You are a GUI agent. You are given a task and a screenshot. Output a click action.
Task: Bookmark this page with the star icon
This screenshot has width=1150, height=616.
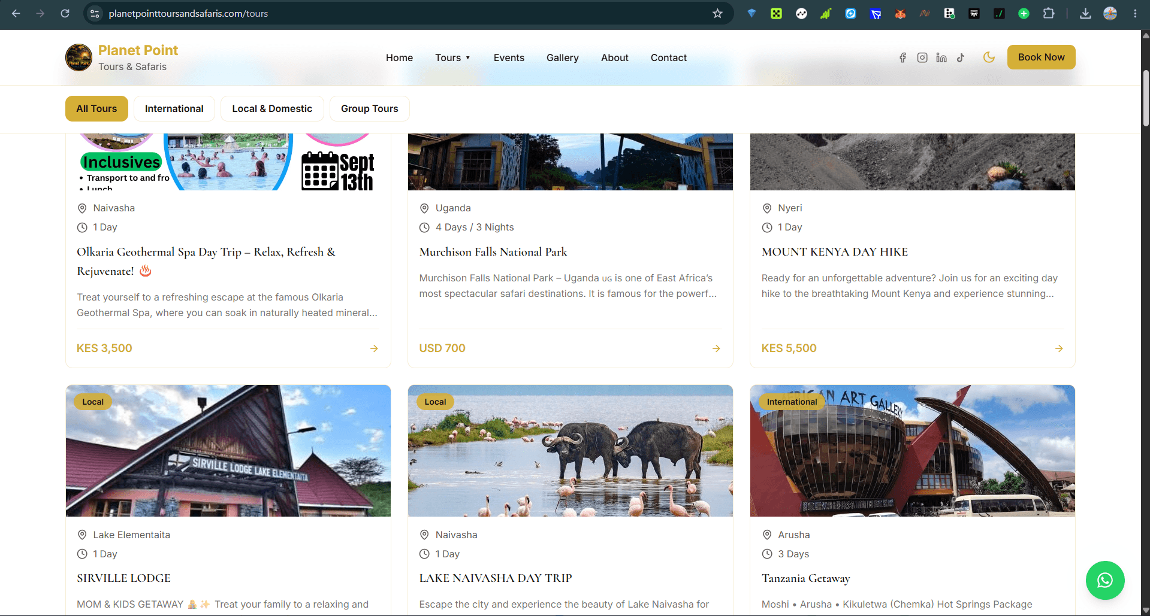tap(717, 13)
